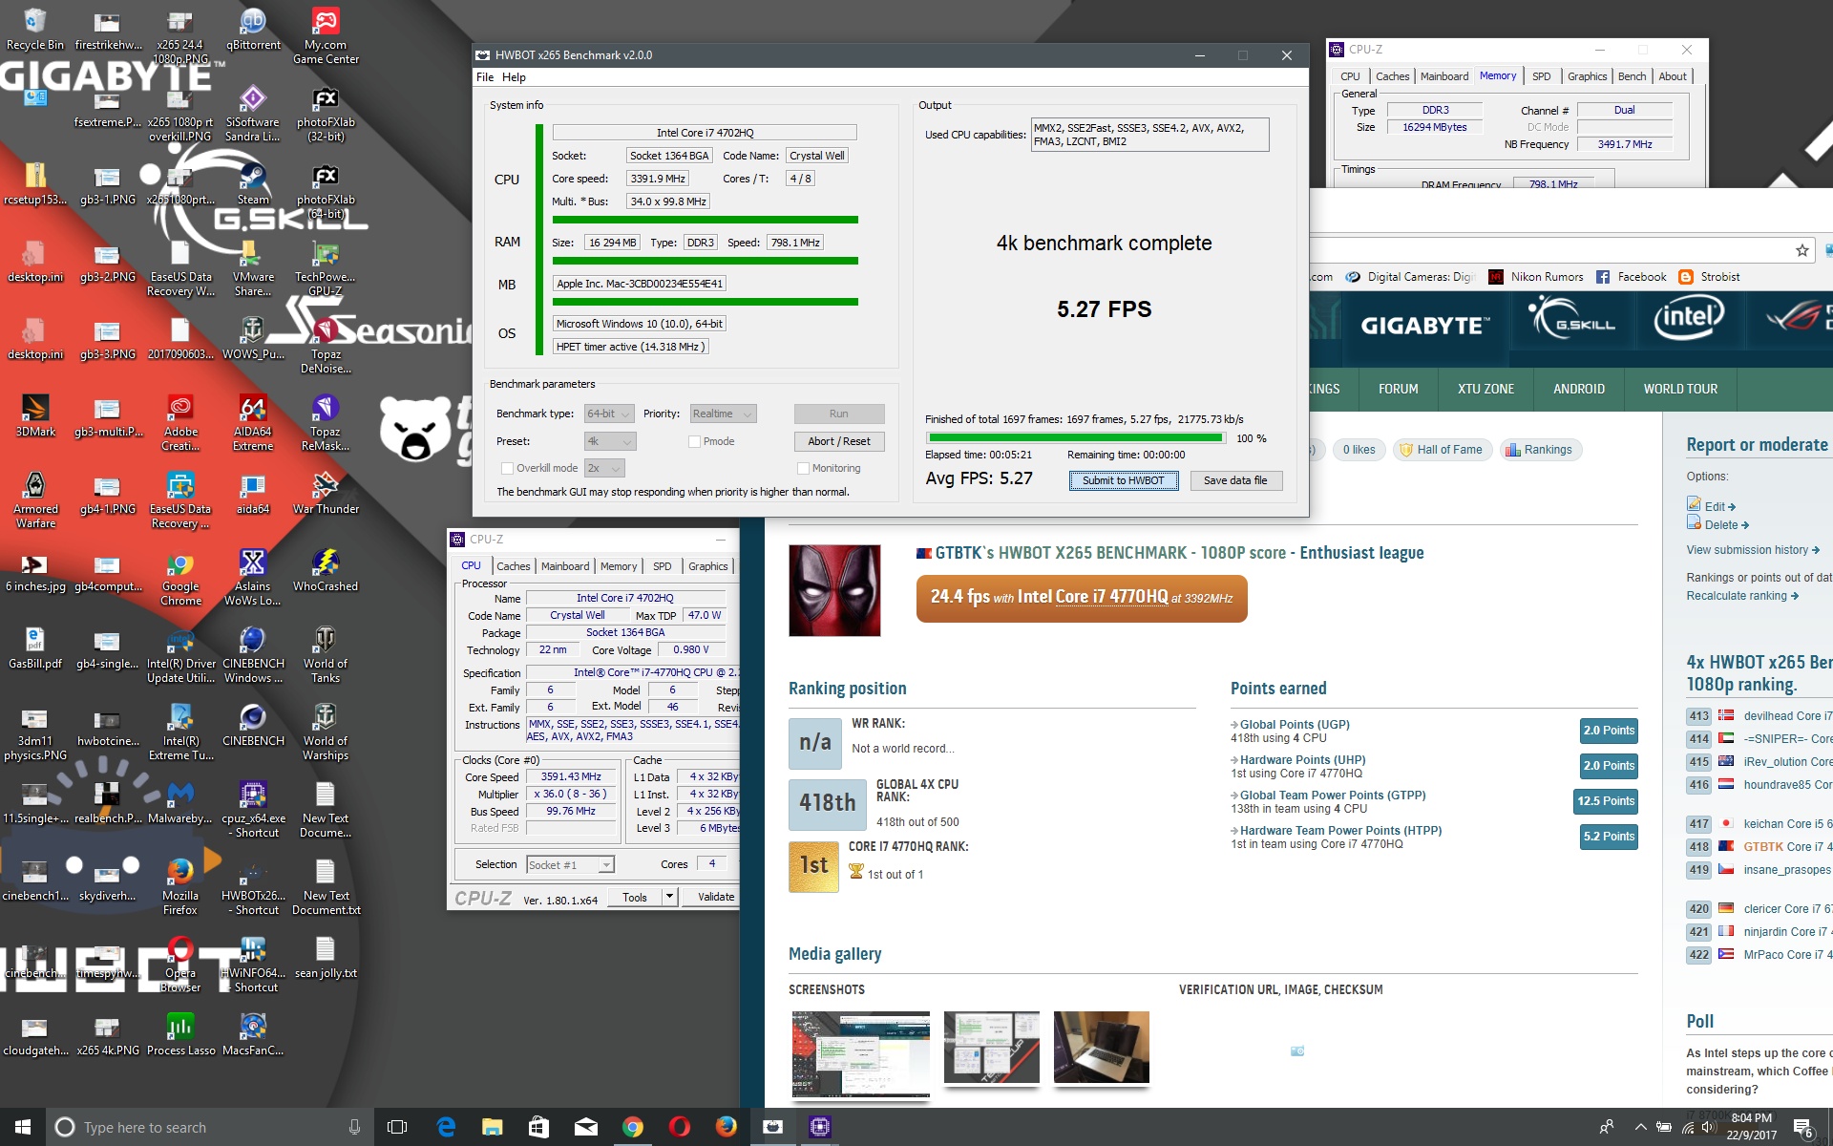Switch to Bench tab in upper CPU-Z
The image size is (1833, 1146).
tap(1632, 76)
